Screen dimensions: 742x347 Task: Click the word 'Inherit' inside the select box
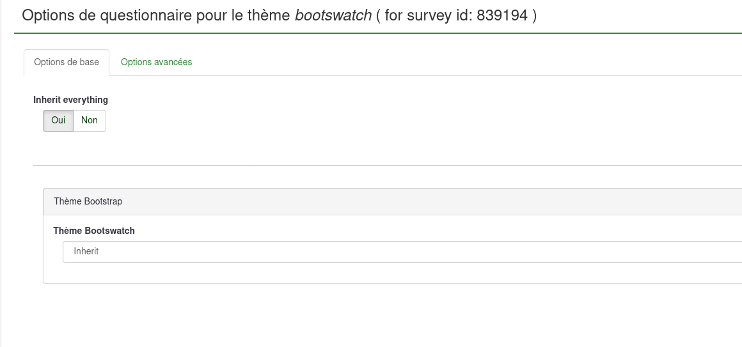[x=86, y=252]
